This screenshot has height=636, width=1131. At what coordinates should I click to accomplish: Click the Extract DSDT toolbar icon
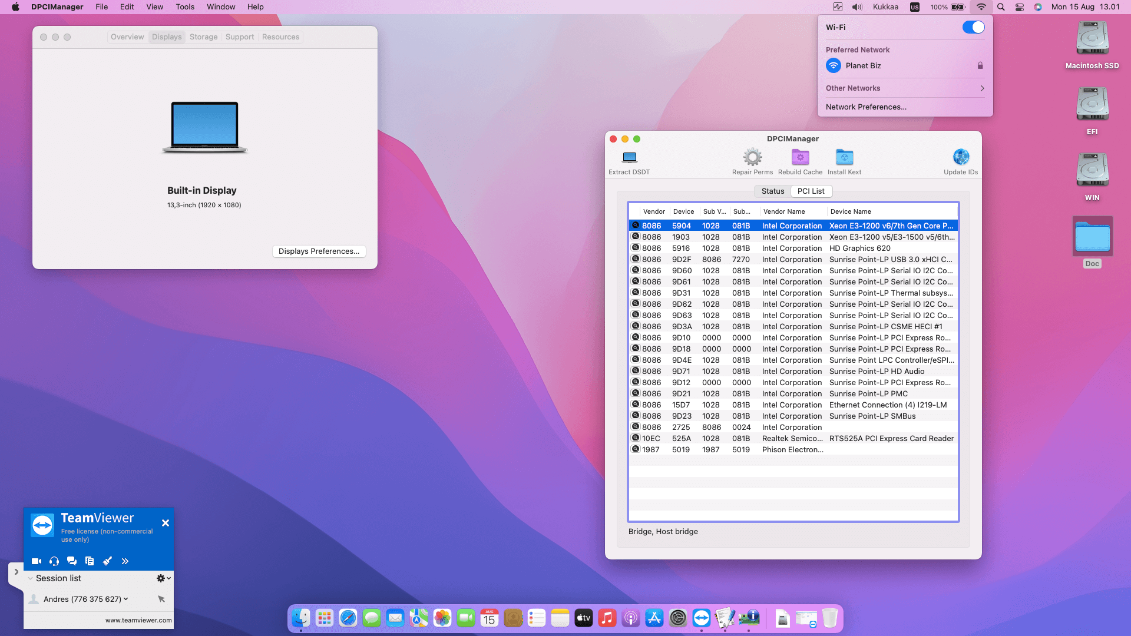pos(629,158)
